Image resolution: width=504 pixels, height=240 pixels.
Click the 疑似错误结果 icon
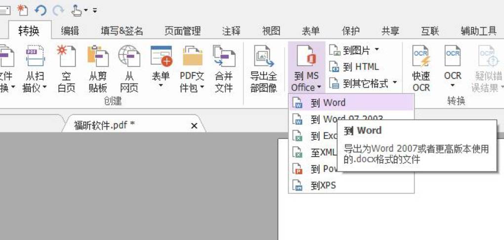coord(489,56)
